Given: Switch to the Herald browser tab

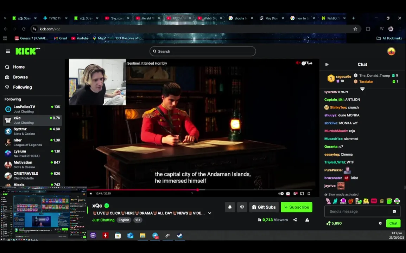Looking at the screenshot, I should pos(148,18).
